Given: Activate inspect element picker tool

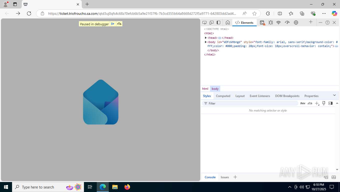Looking at the screenshot, I should tap(204, 22).
